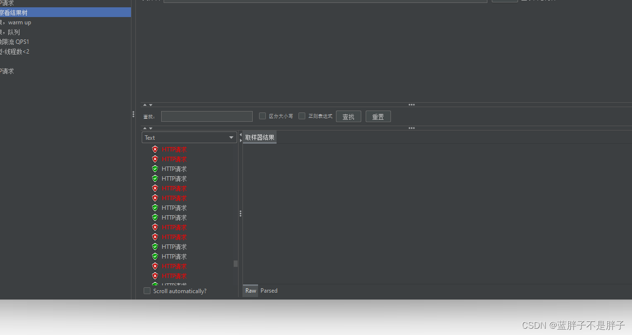Viewport: 632px width, 335px height.
Task: Open the Text renderer dropdown
Action: click(x=189, y=137)
